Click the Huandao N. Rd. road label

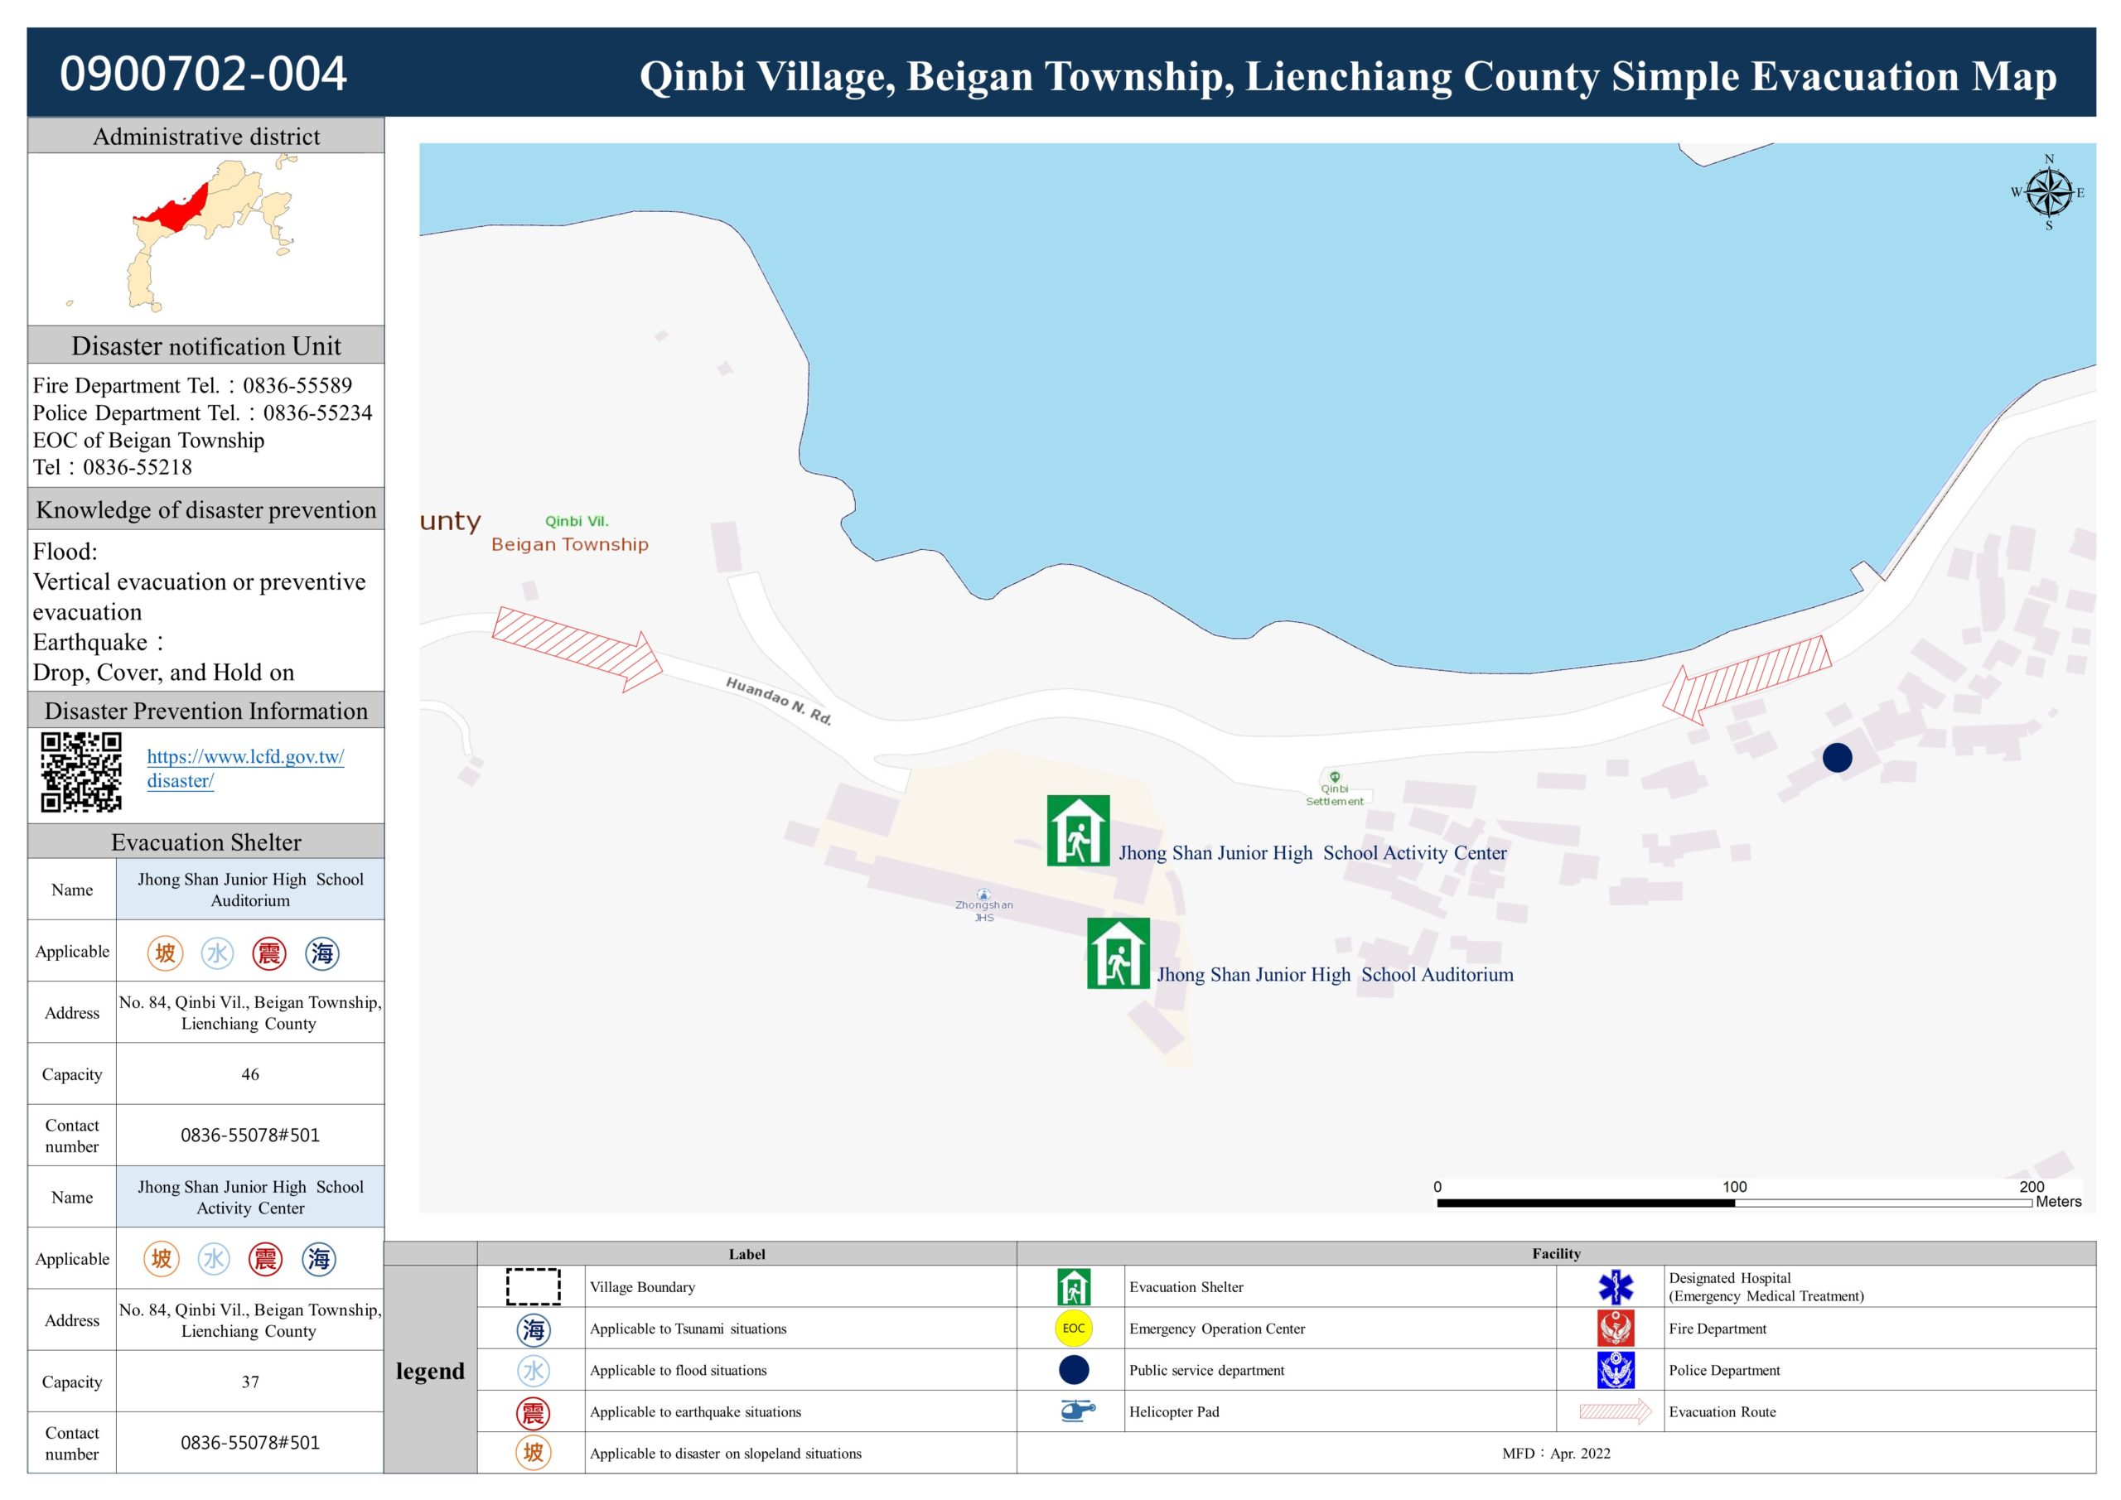click(779, 701)
